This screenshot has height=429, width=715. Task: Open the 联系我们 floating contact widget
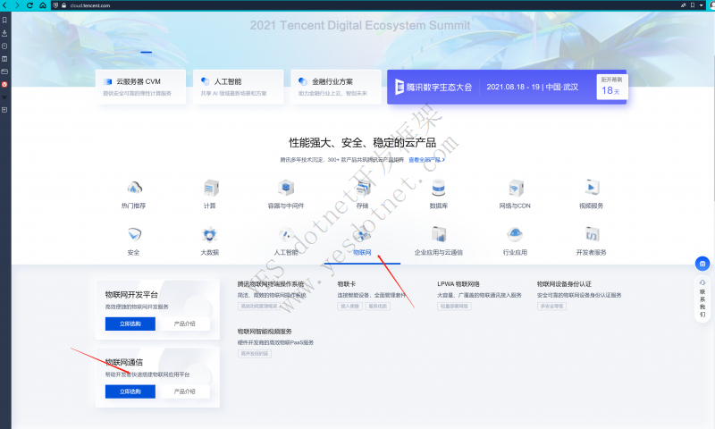click(x=702, y=299)
